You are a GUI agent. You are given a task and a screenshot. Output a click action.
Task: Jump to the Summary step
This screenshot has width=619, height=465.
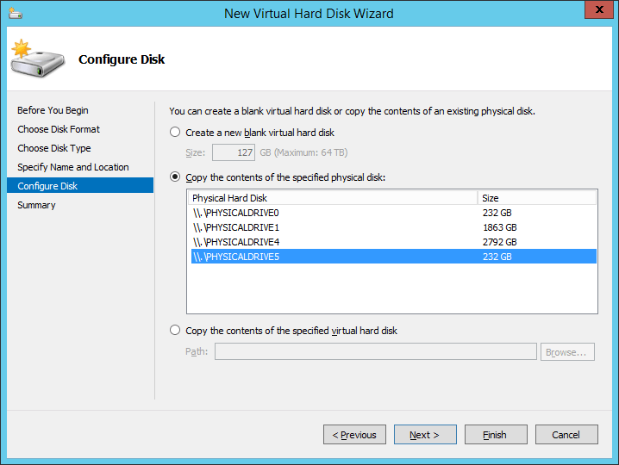click(36, 205)
